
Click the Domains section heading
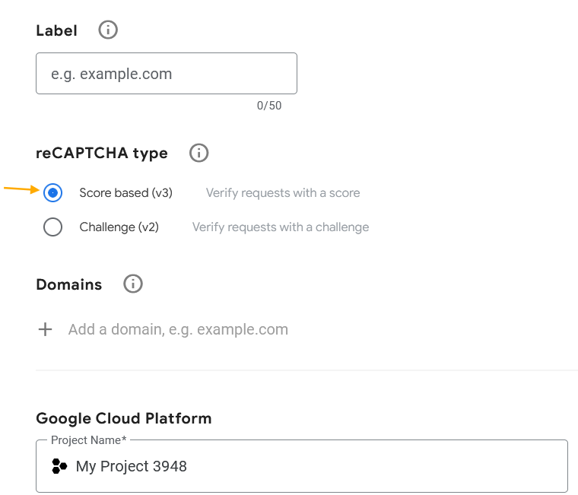(69, 284)
